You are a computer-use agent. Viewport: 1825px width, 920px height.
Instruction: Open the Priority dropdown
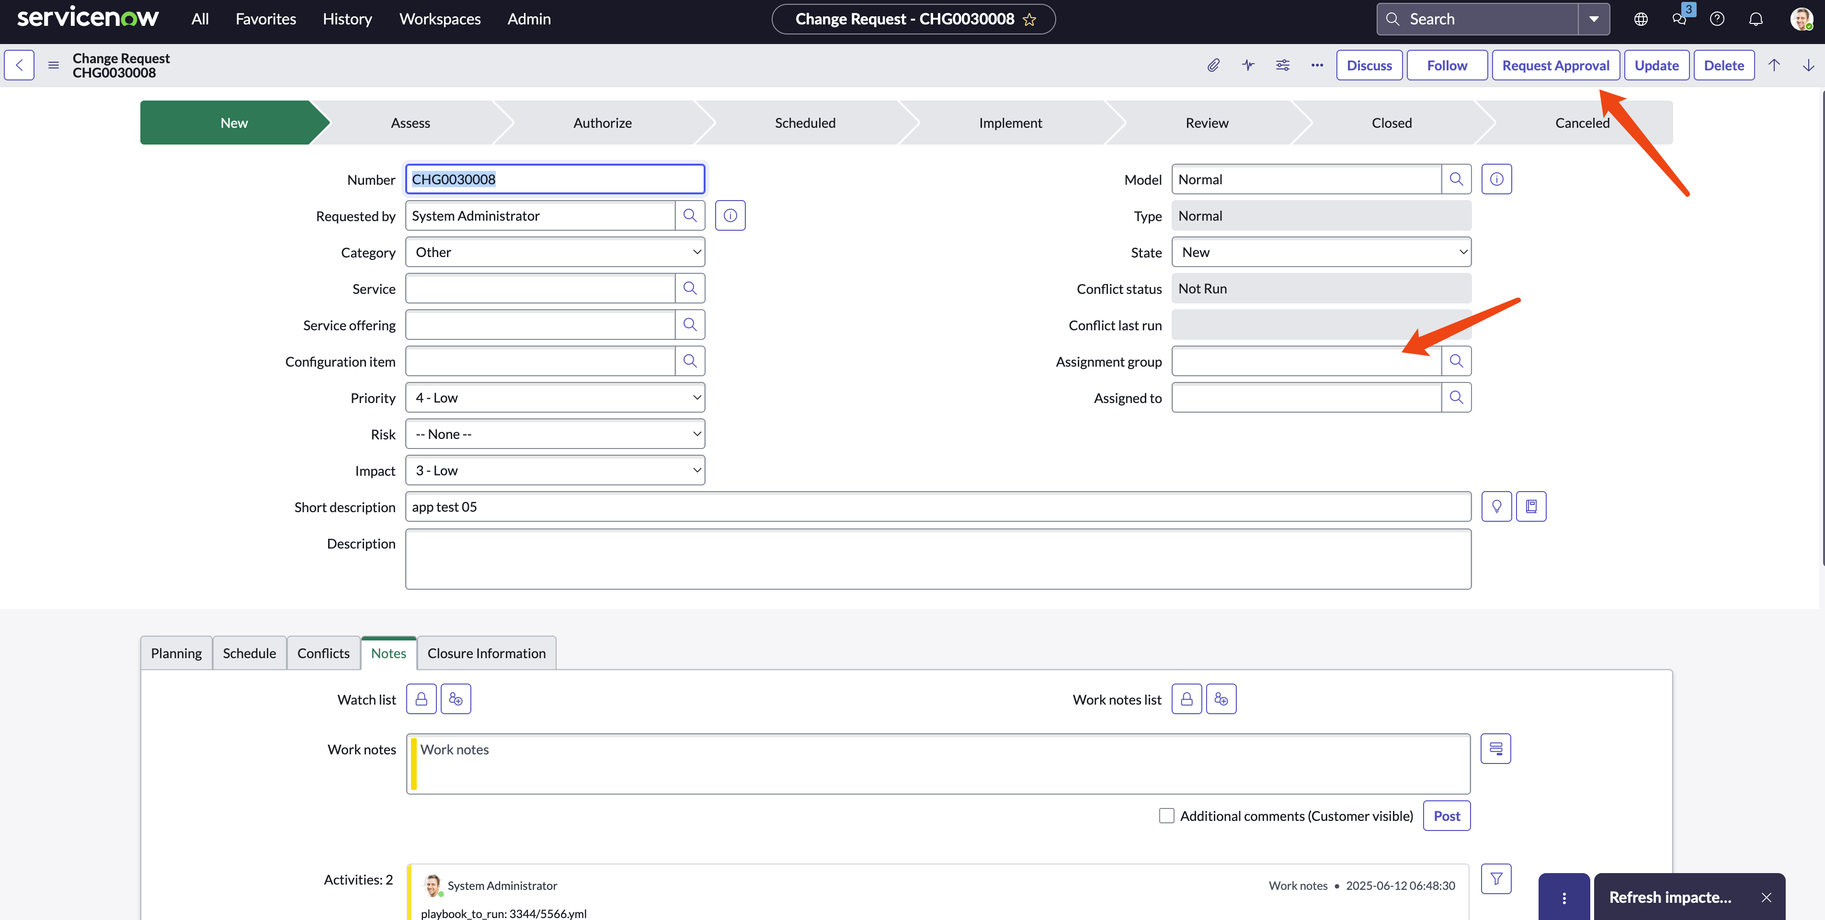(555, 398)
